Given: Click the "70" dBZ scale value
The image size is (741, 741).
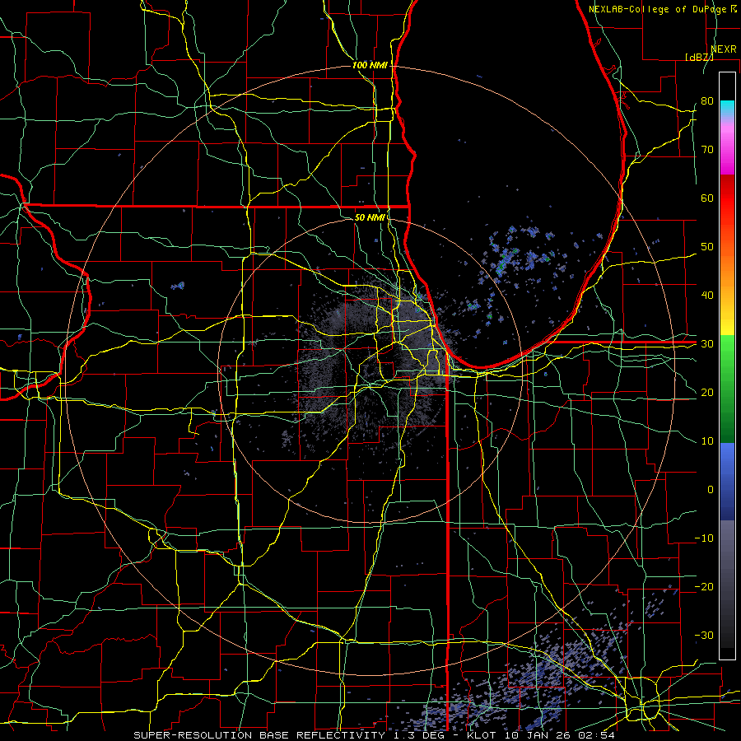Looking at the screenshot, I should pyautogui.click(x=707, y=150).
